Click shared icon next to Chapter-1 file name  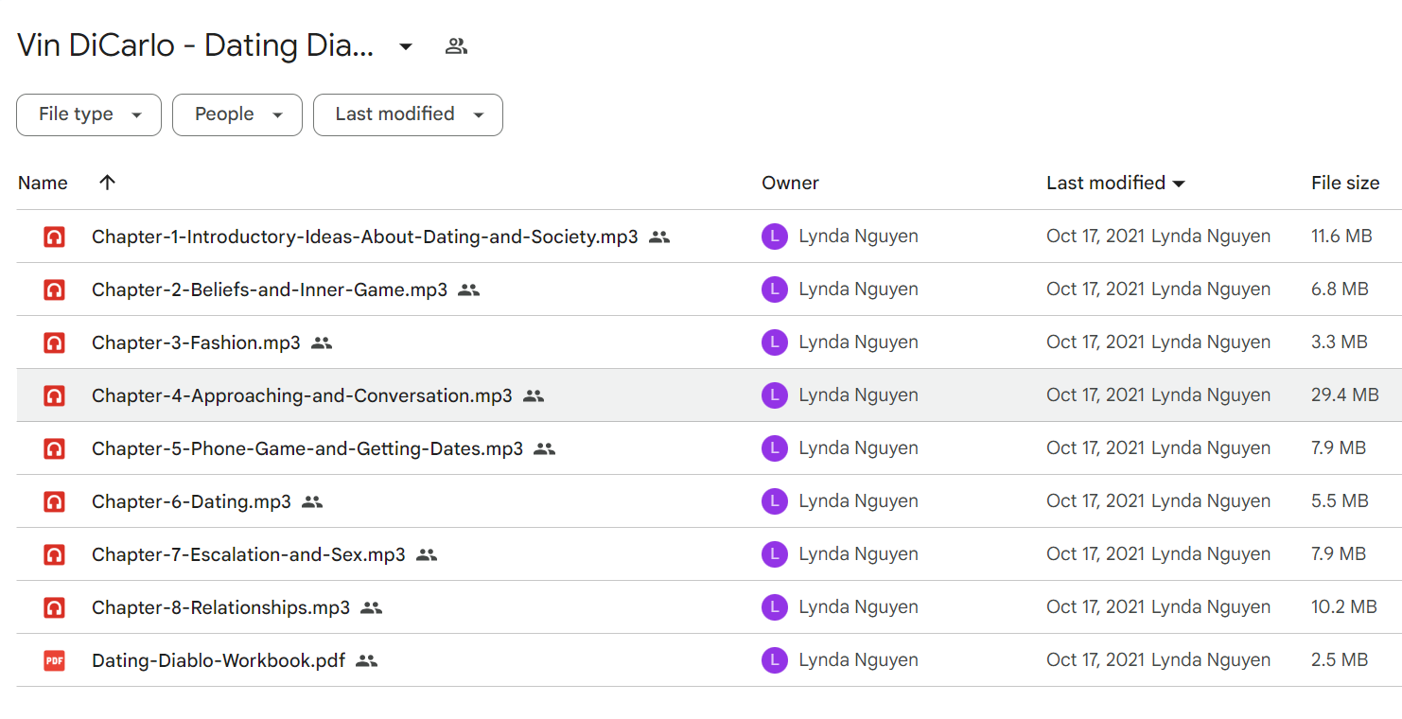click(x=659, y=237)
